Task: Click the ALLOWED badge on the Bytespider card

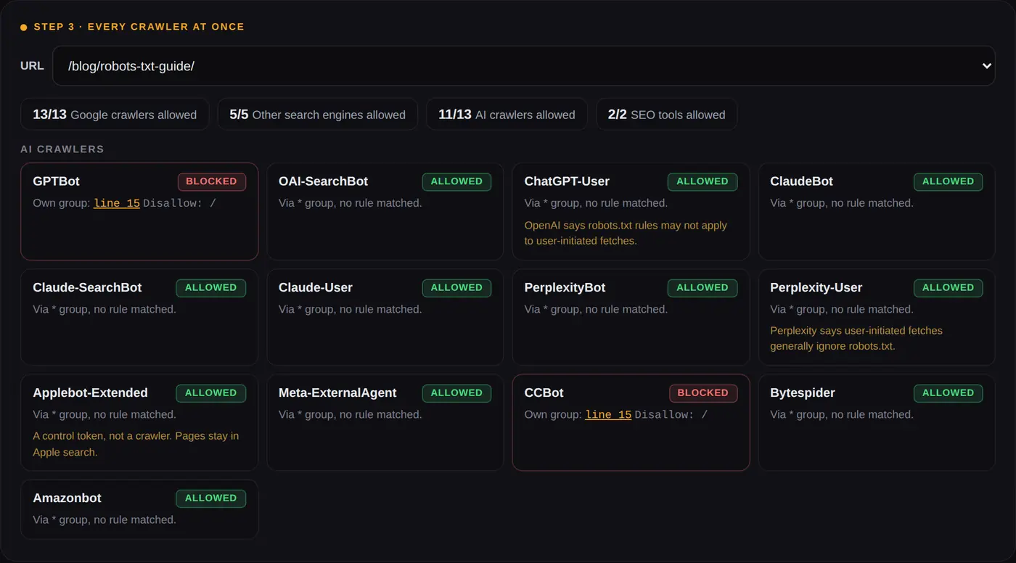Action: [x=948, y=393]
